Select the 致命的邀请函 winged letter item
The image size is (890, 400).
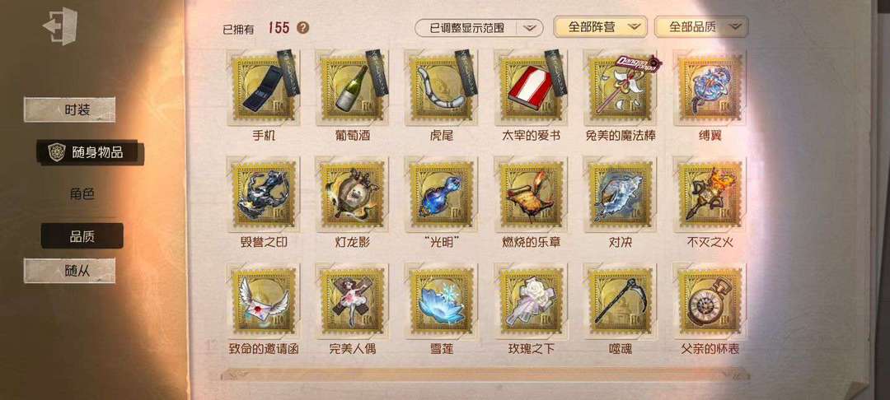[264, 301]
